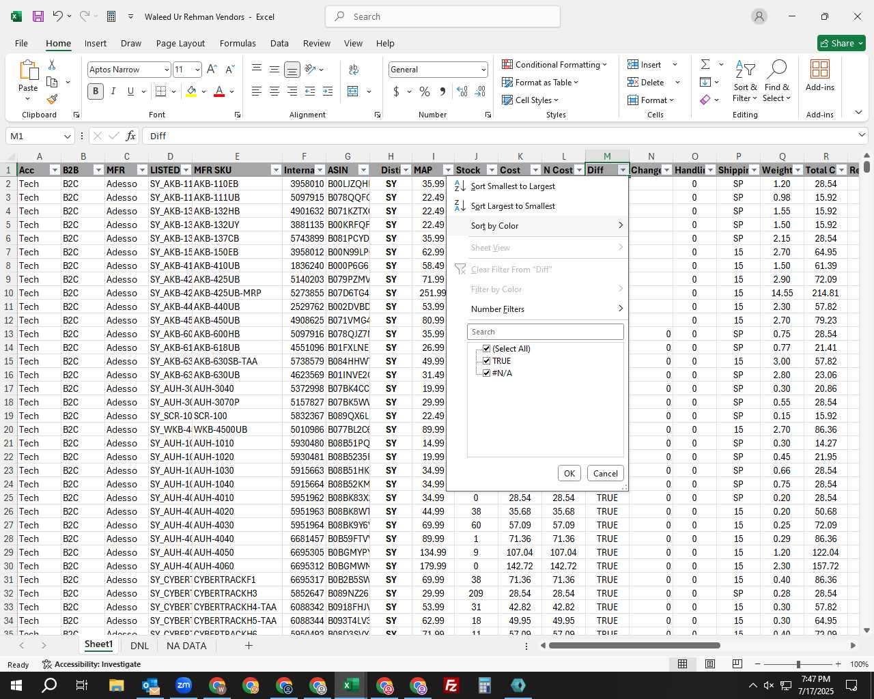Uncheck the TRUE filter checkbox
874x699 pixels.
tap(486, 361)
